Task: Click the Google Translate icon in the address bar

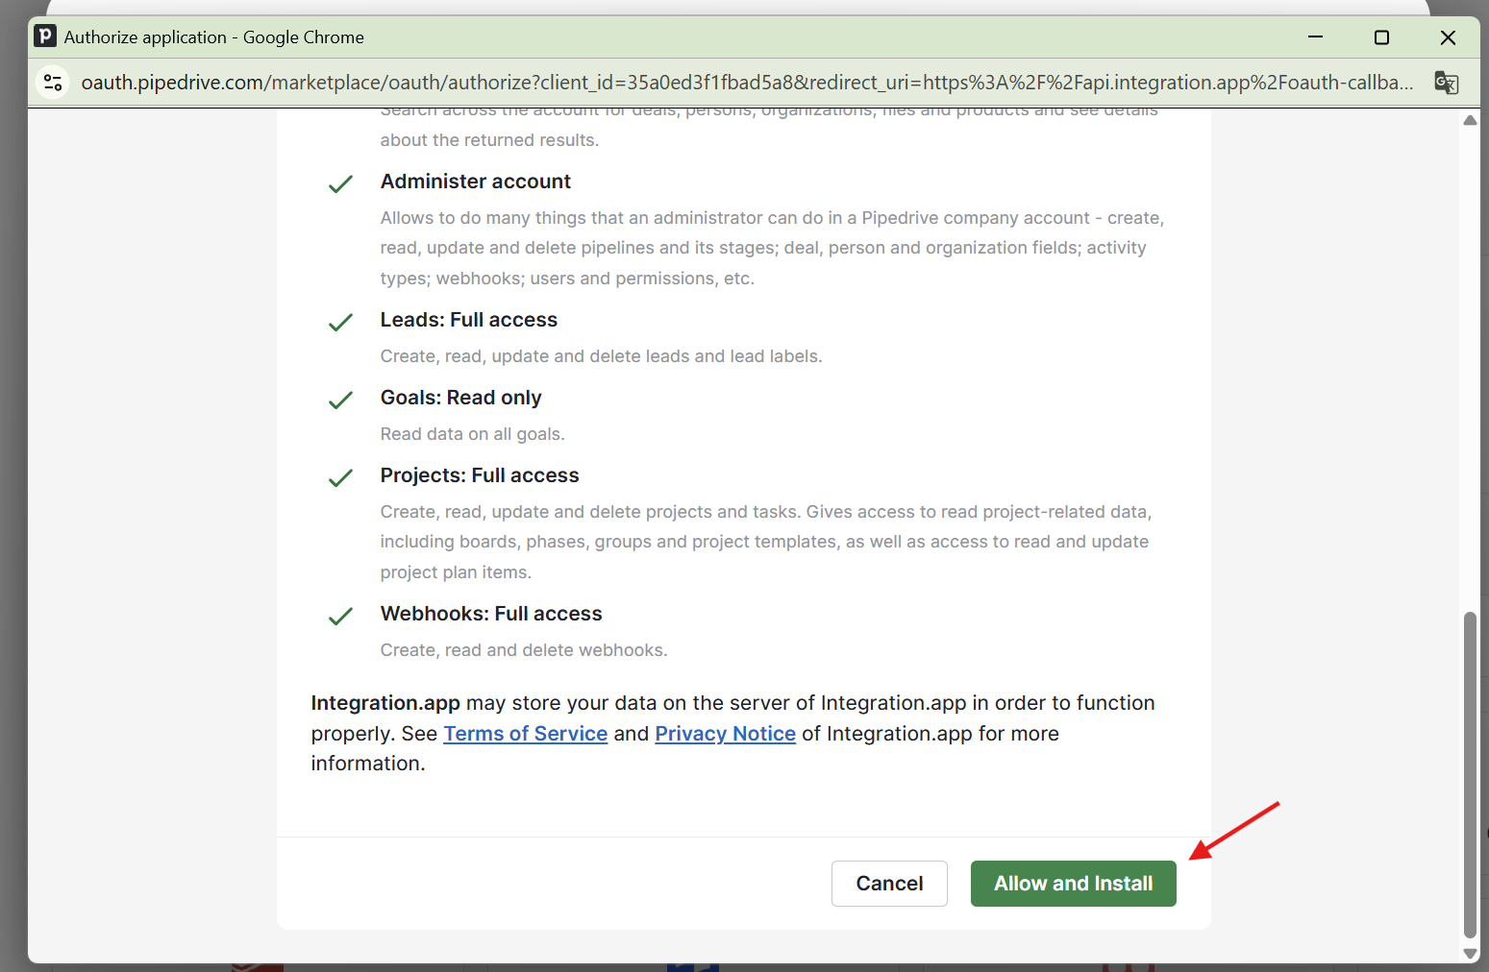Action: pos(1446,83)
